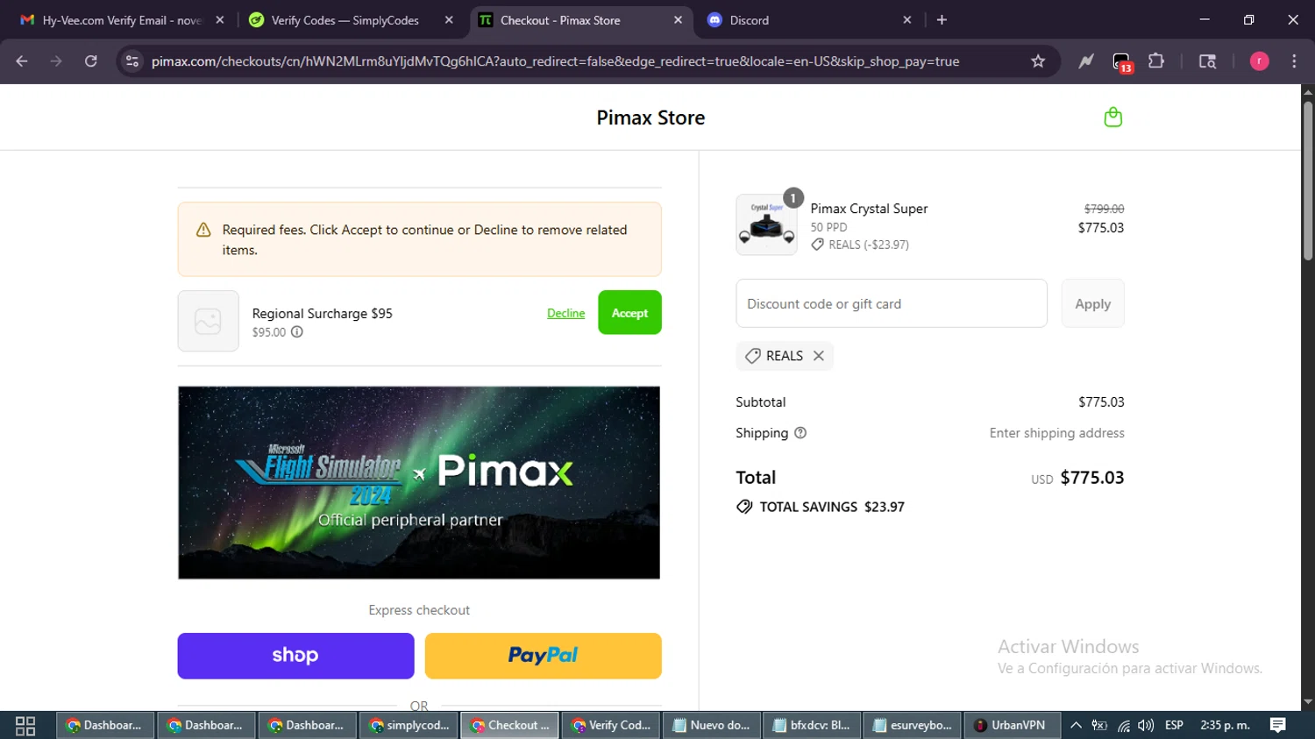Open Windows Task View in taskbar
This screenshot has height=739, width=1315.
point(25,726)
